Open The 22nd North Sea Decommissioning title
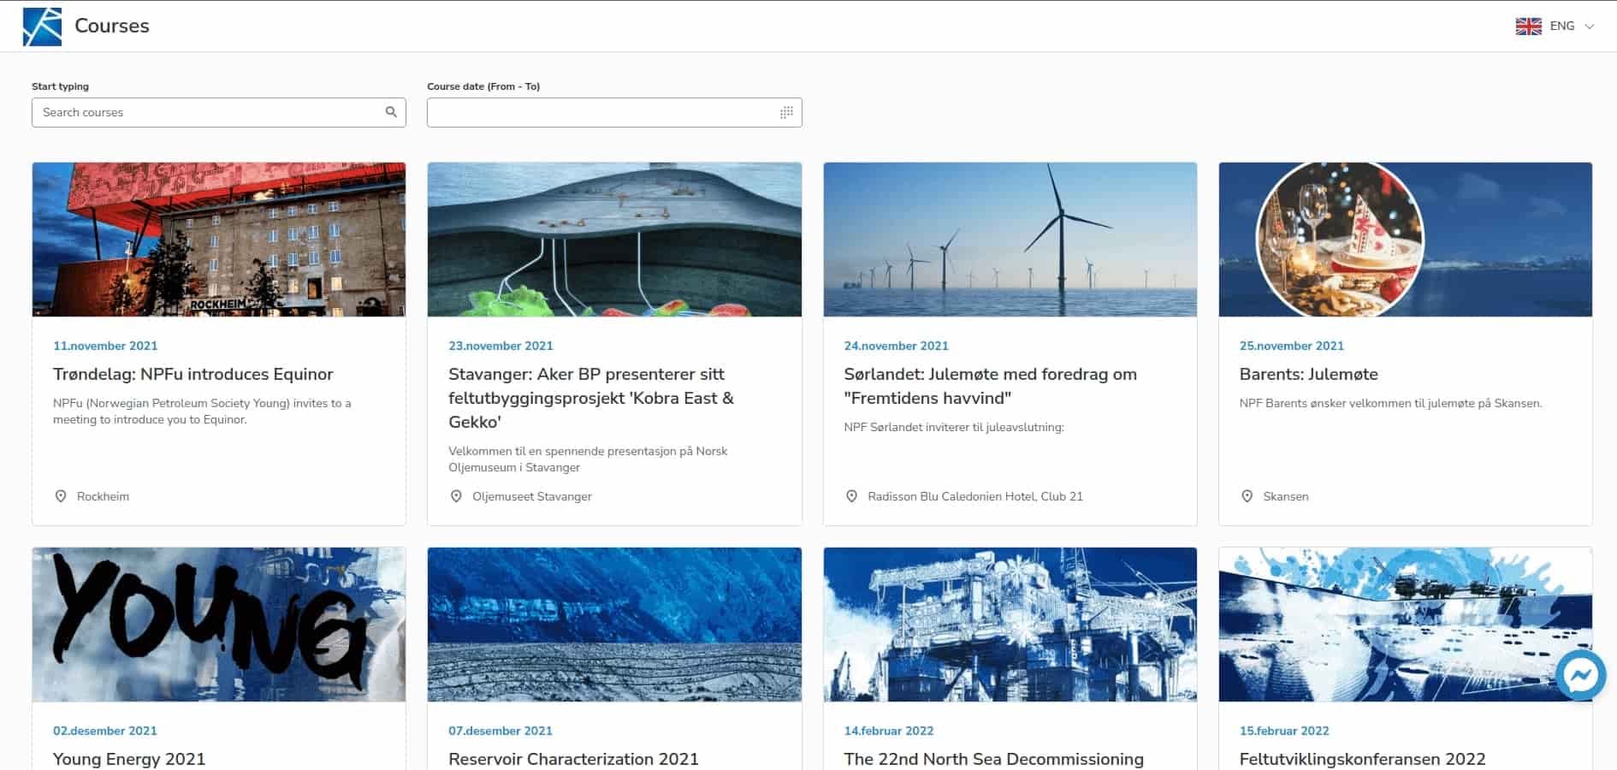 coord(994,759)
